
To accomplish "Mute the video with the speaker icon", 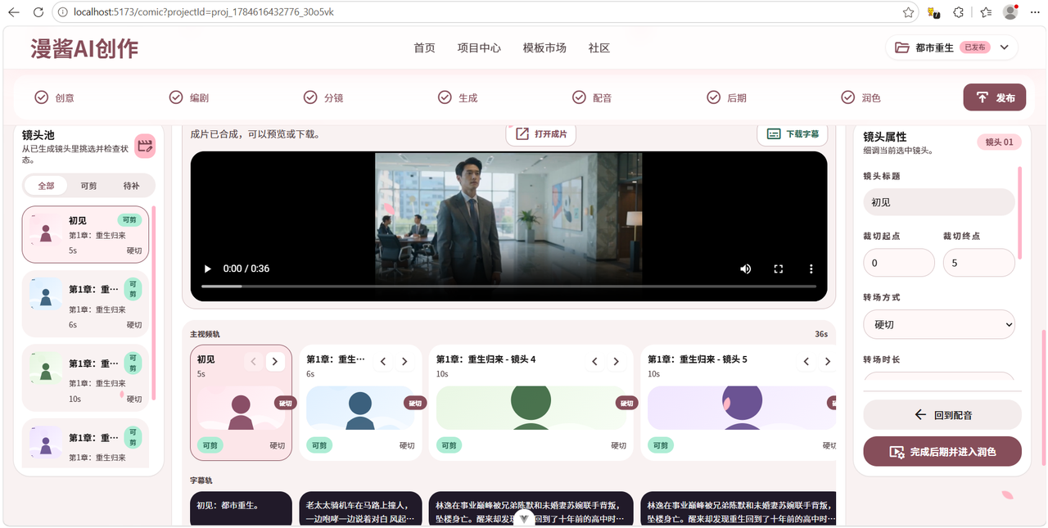I will pos(746,269).
